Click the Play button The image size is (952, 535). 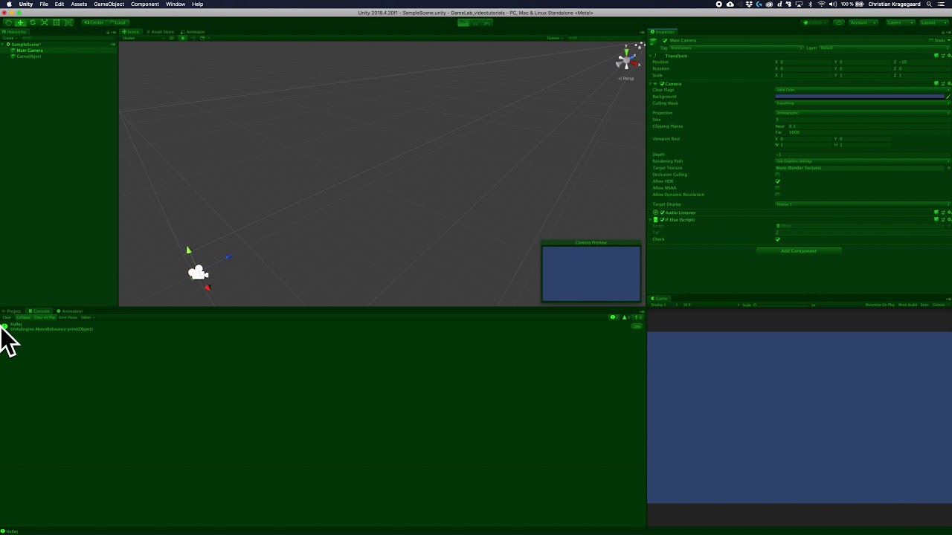pos(464,22)
